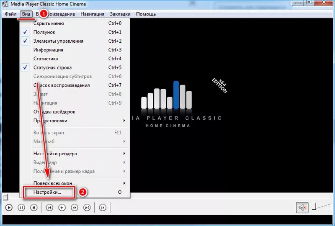Close the Вид menu from the menu bar
Viewport: 335px width, 226px height.
click(26, 14)
